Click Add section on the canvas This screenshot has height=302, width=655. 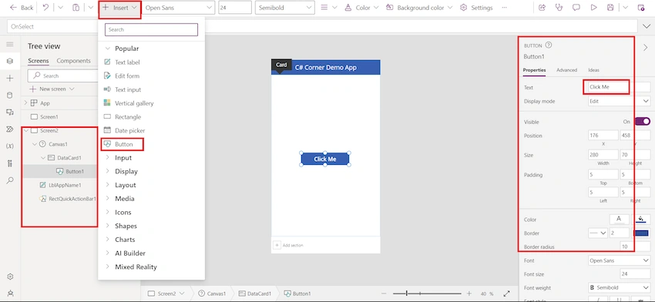pyautogui.click(x=288, y=245)
